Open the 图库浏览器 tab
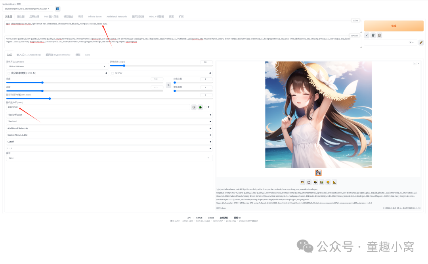The height and width of the screenshot is (264, 428). 138,17
